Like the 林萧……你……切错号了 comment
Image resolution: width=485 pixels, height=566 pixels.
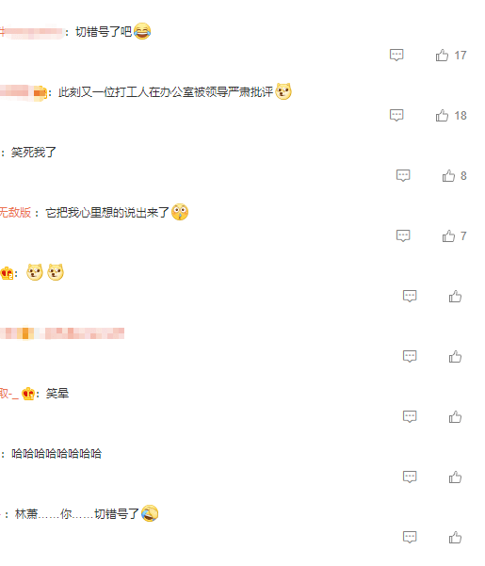coord(455,538)
